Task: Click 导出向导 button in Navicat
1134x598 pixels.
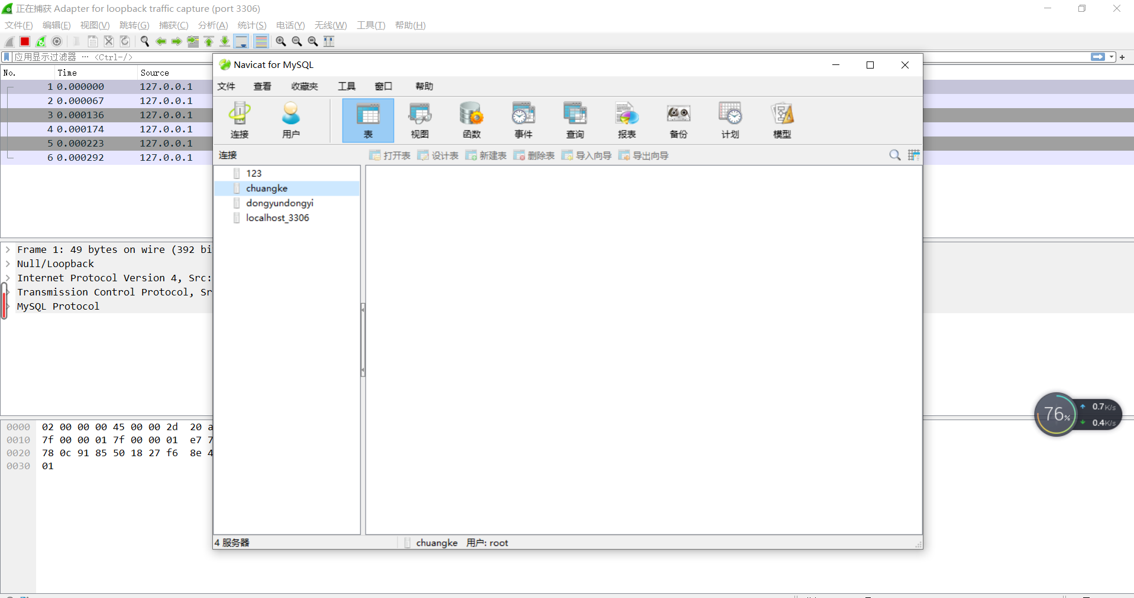Action: 644,155
